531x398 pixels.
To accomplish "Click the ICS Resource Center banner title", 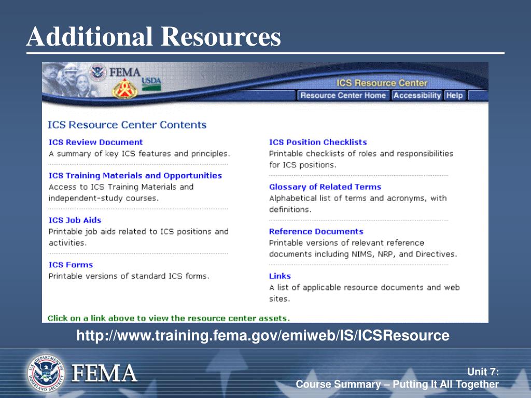I will tap(382, 83).
